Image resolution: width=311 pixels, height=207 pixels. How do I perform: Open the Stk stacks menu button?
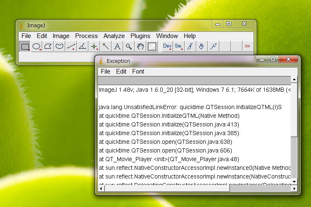click(179, 47)
